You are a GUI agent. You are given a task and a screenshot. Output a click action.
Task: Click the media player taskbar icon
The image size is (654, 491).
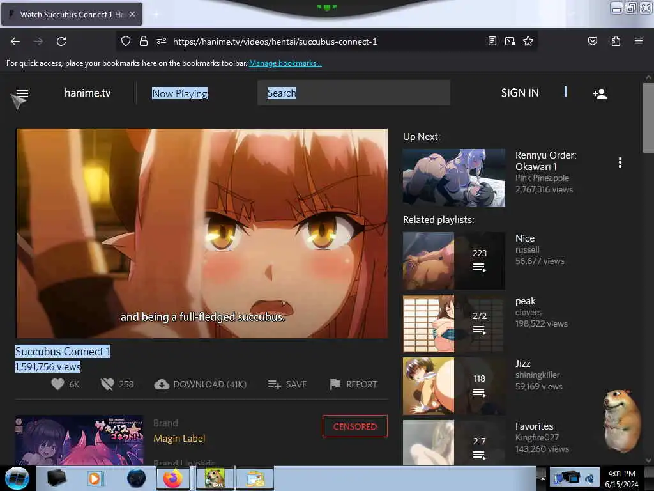point(95,478)
